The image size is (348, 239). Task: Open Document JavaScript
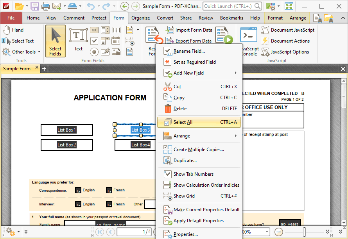coord(288,30)
